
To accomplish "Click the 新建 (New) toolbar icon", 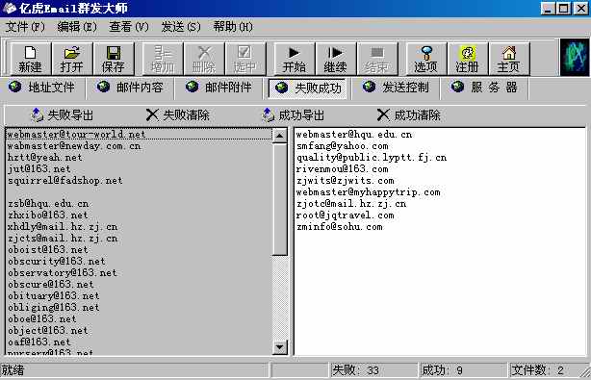I will click(x=30, y=59).
